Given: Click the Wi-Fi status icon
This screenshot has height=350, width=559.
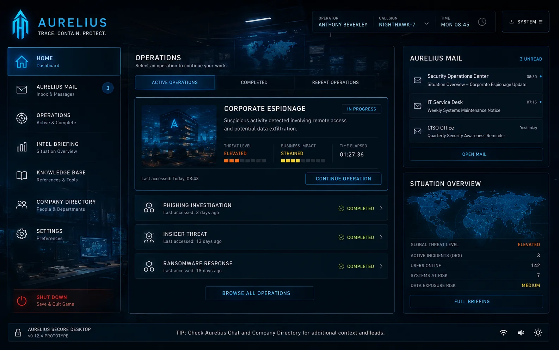Looking at the screenshot, I should tap(503, 332).
